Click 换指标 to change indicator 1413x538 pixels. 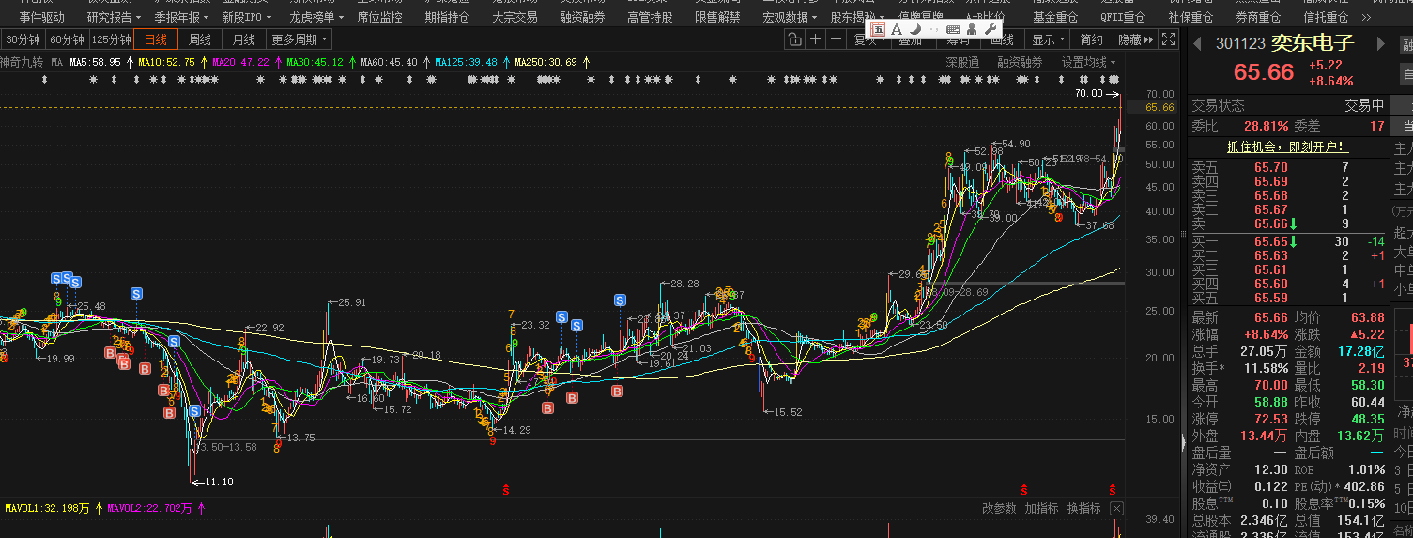(1083, 508)
